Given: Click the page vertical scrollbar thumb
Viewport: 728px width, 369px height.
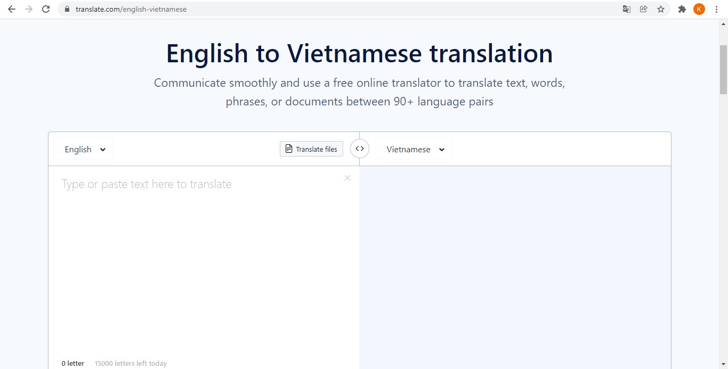Looking at the screenshot, I should pyautogui.click(x=723, y=69).
